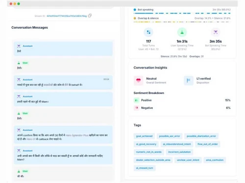The height and width of the screenshot is (183, 245).
Task: Copy the Stream ID with the copy icon
Action: click(90, 16)
